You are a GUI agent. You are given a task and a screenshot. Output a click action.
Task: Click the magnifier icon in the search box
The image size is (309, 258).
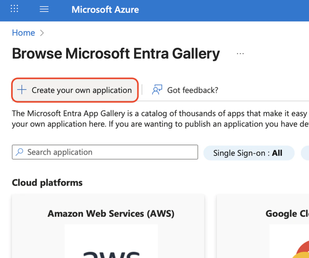click(x=20, y=152)
